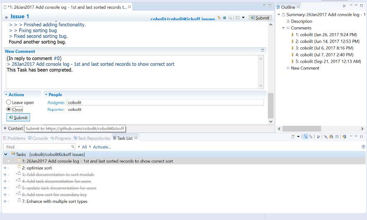Click the Find field in Task List

click(x=39, y=147)
